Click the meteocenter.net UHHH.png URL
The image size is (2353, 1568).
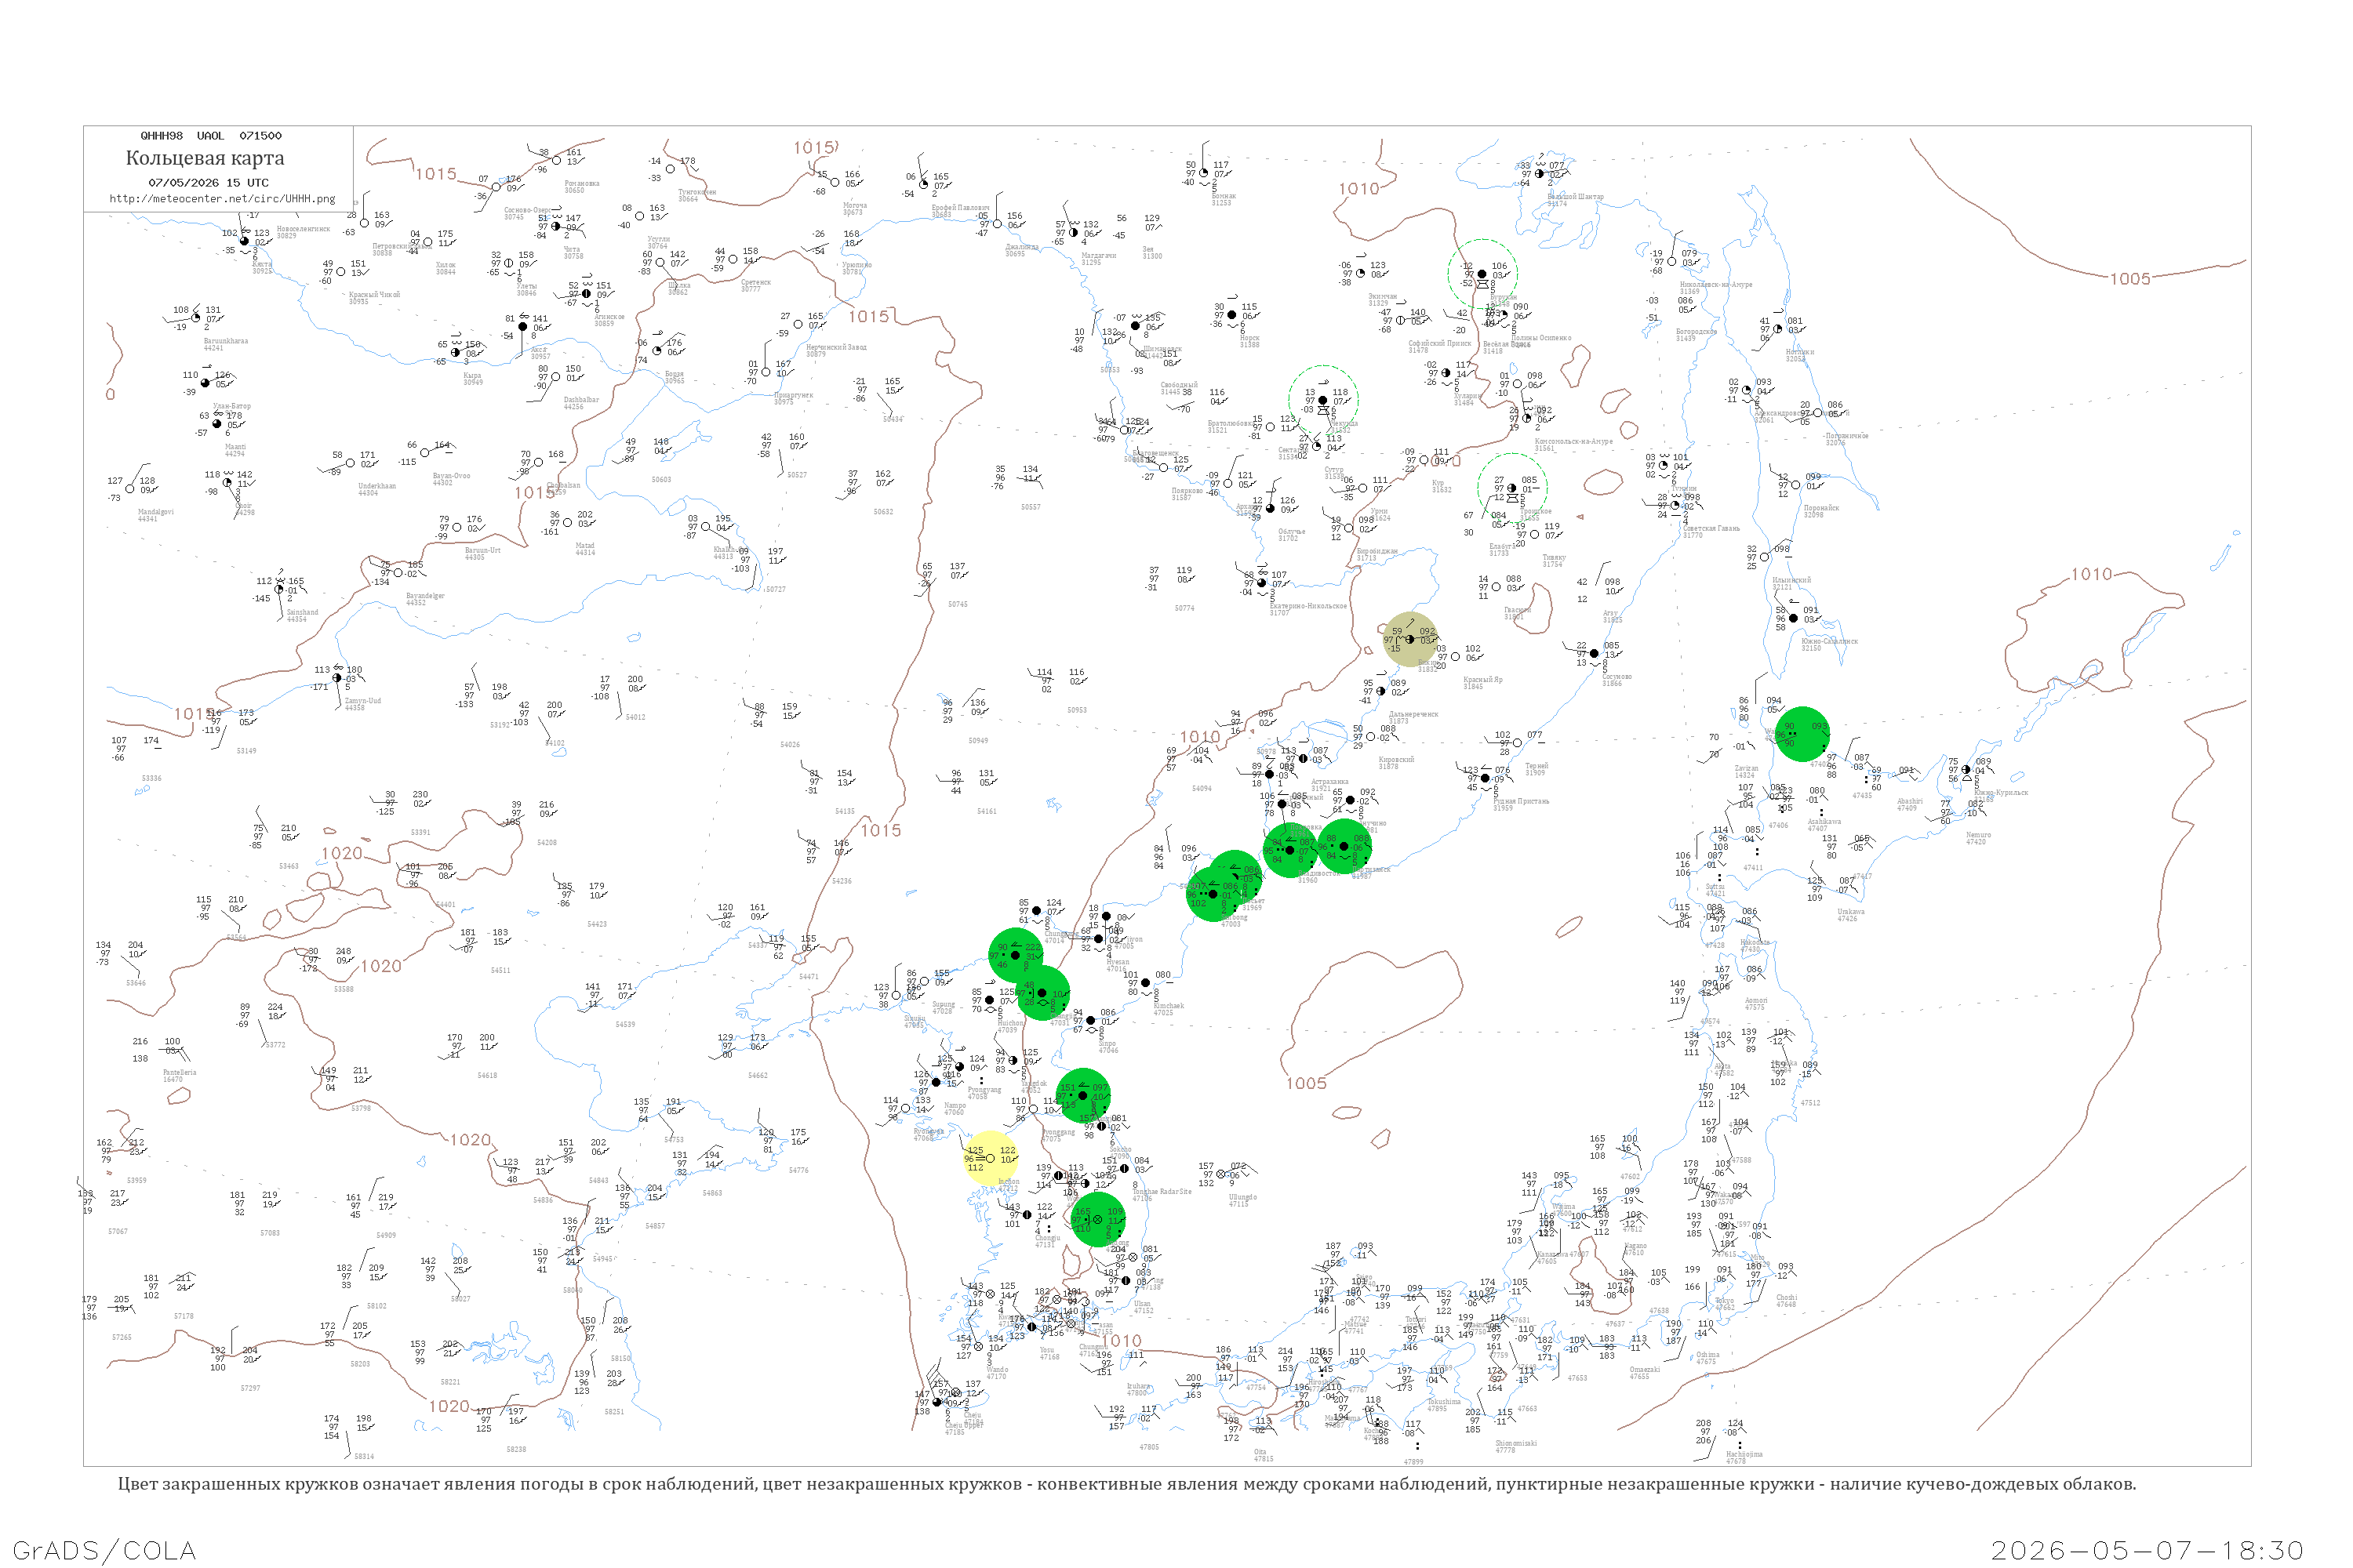point(222,198)
